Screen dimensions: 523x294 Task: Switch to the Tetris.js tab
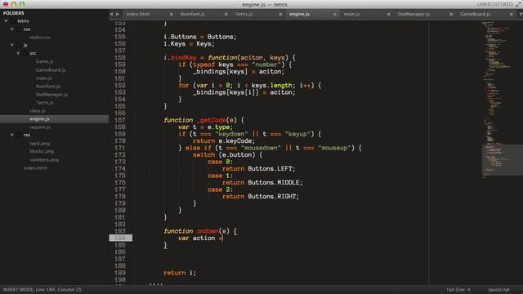click(x=244, y=14)
